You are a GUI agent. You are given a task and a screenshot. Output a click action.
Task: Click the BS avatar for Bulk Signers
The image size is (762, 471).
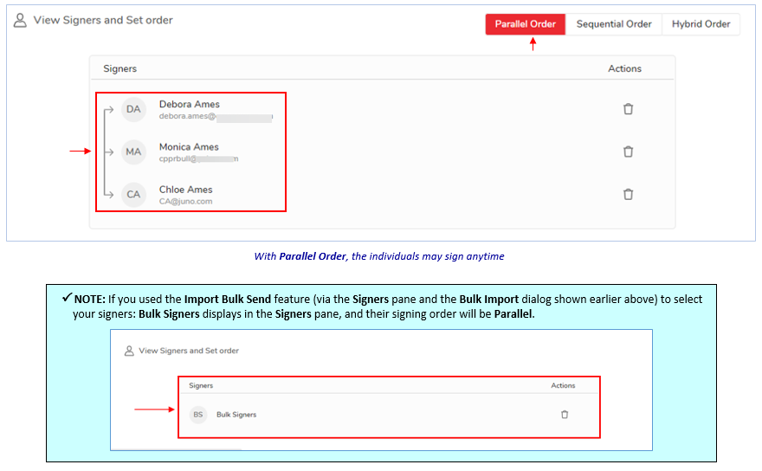click(x=198, y=415)
